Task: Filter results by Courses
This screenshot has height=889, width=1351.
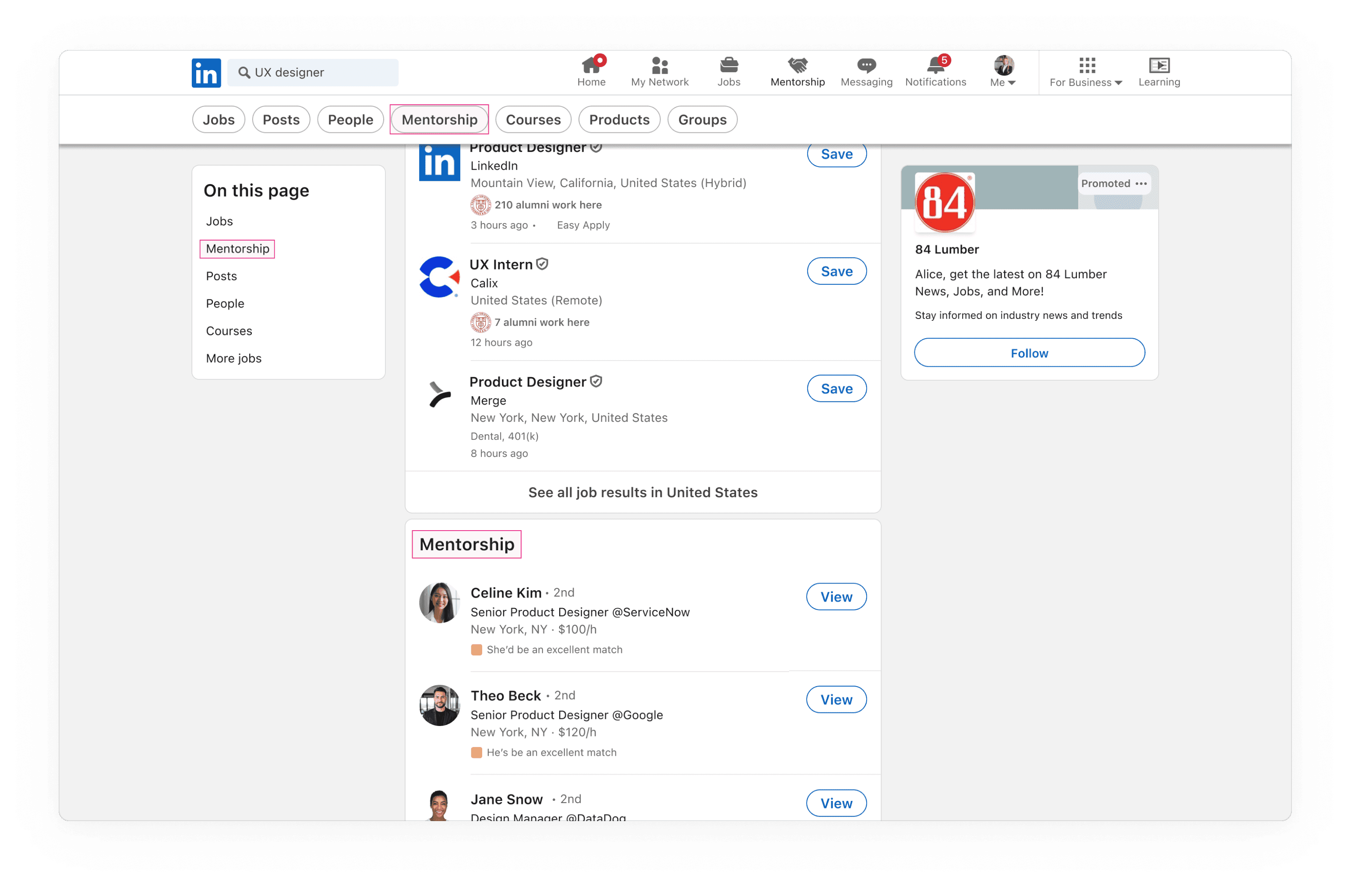Action: pyautogui.click(x=533, y=120)
